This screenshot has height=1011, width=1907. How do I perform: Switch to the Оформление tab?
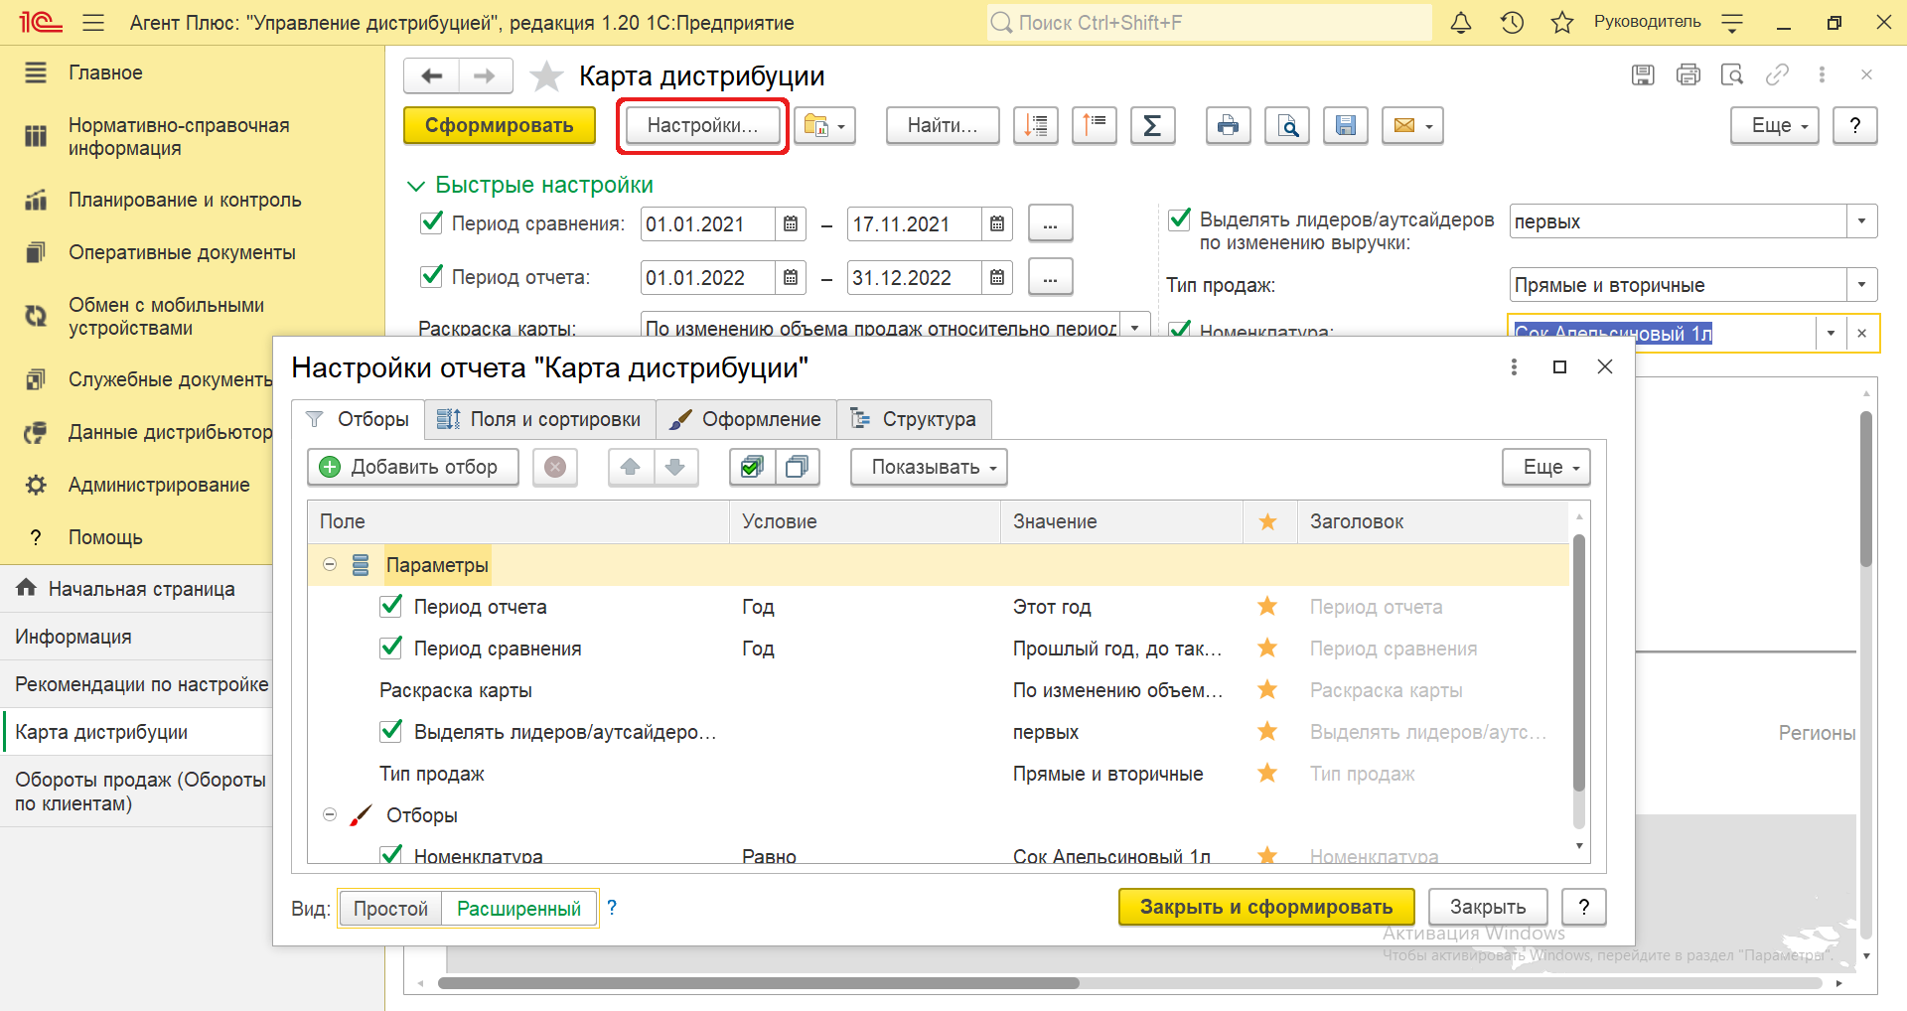coord(746,419)
